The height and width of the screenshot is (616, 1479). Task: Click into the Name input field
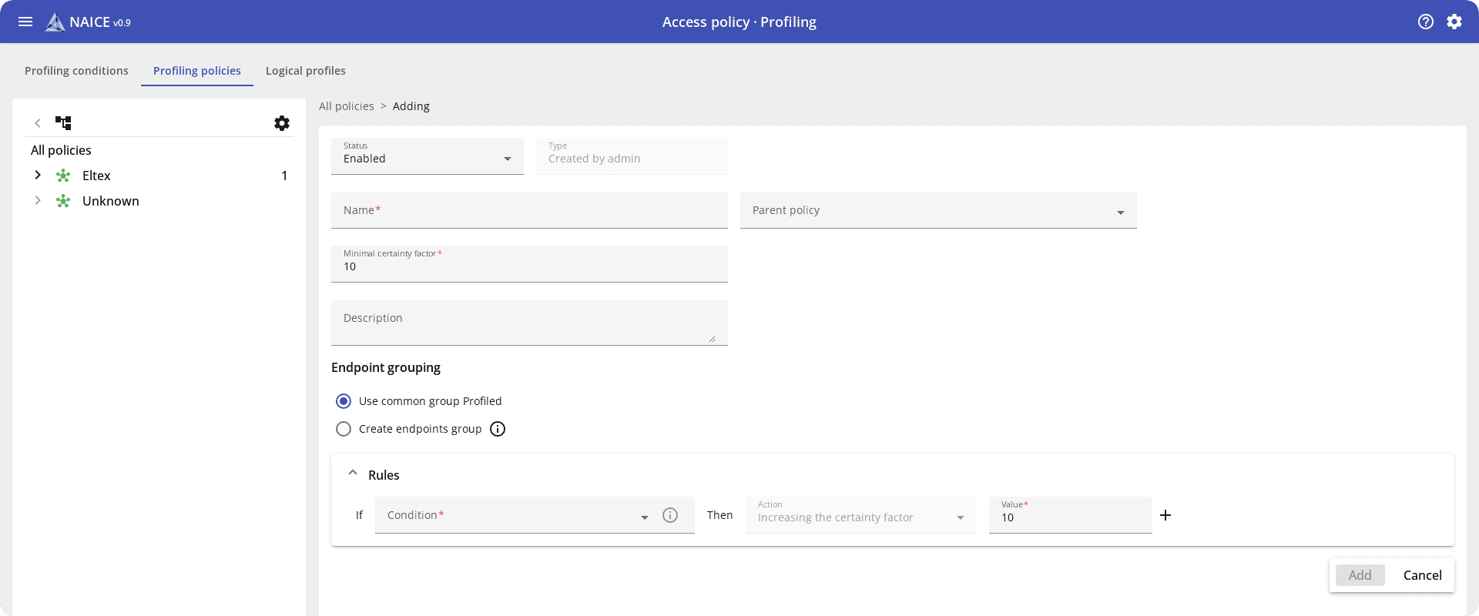[529, 210]
